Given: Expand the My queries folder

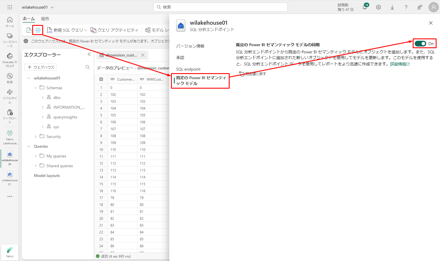Looking at the screenshot, I should click(36, 156).
